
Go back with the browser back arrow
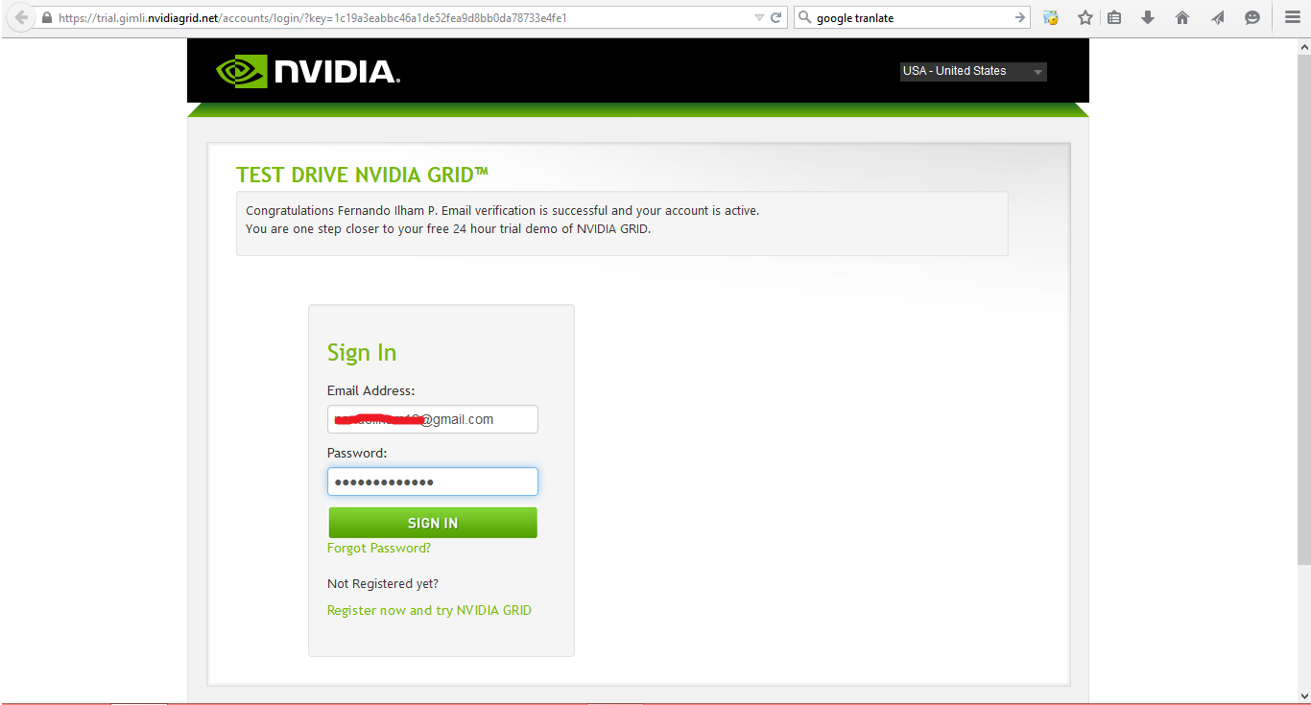pyautogui.click(x=21, y=17)
